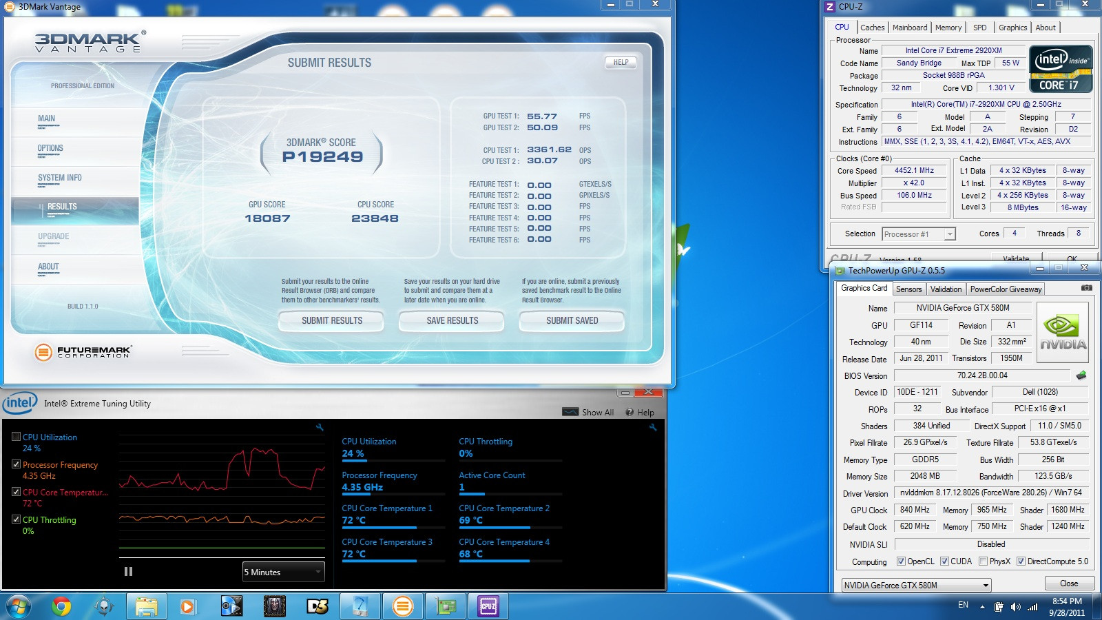
Task: Click the NVIDIA logo in GPU-Z
Action: [1063, 332]
